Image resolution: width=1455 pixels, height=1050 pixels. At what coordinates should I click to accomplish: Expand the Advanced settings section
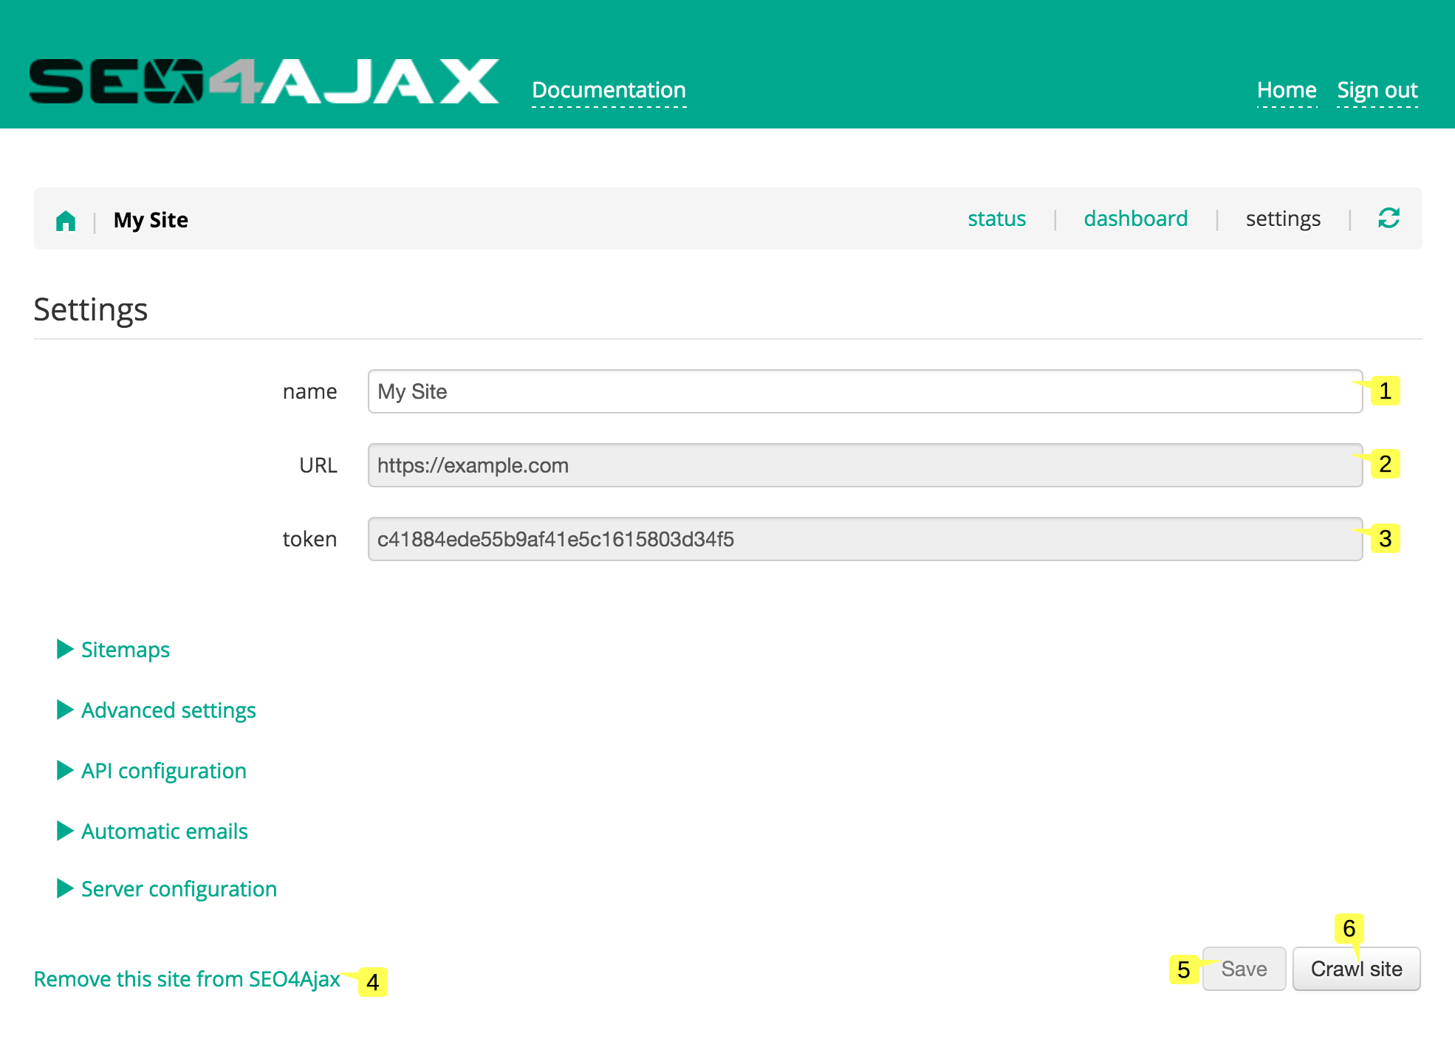pyautogui.click(x=168, y=710)
